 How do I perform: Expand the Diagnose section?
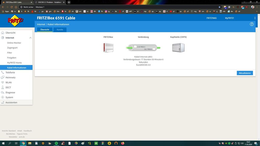tap(10, 92)
